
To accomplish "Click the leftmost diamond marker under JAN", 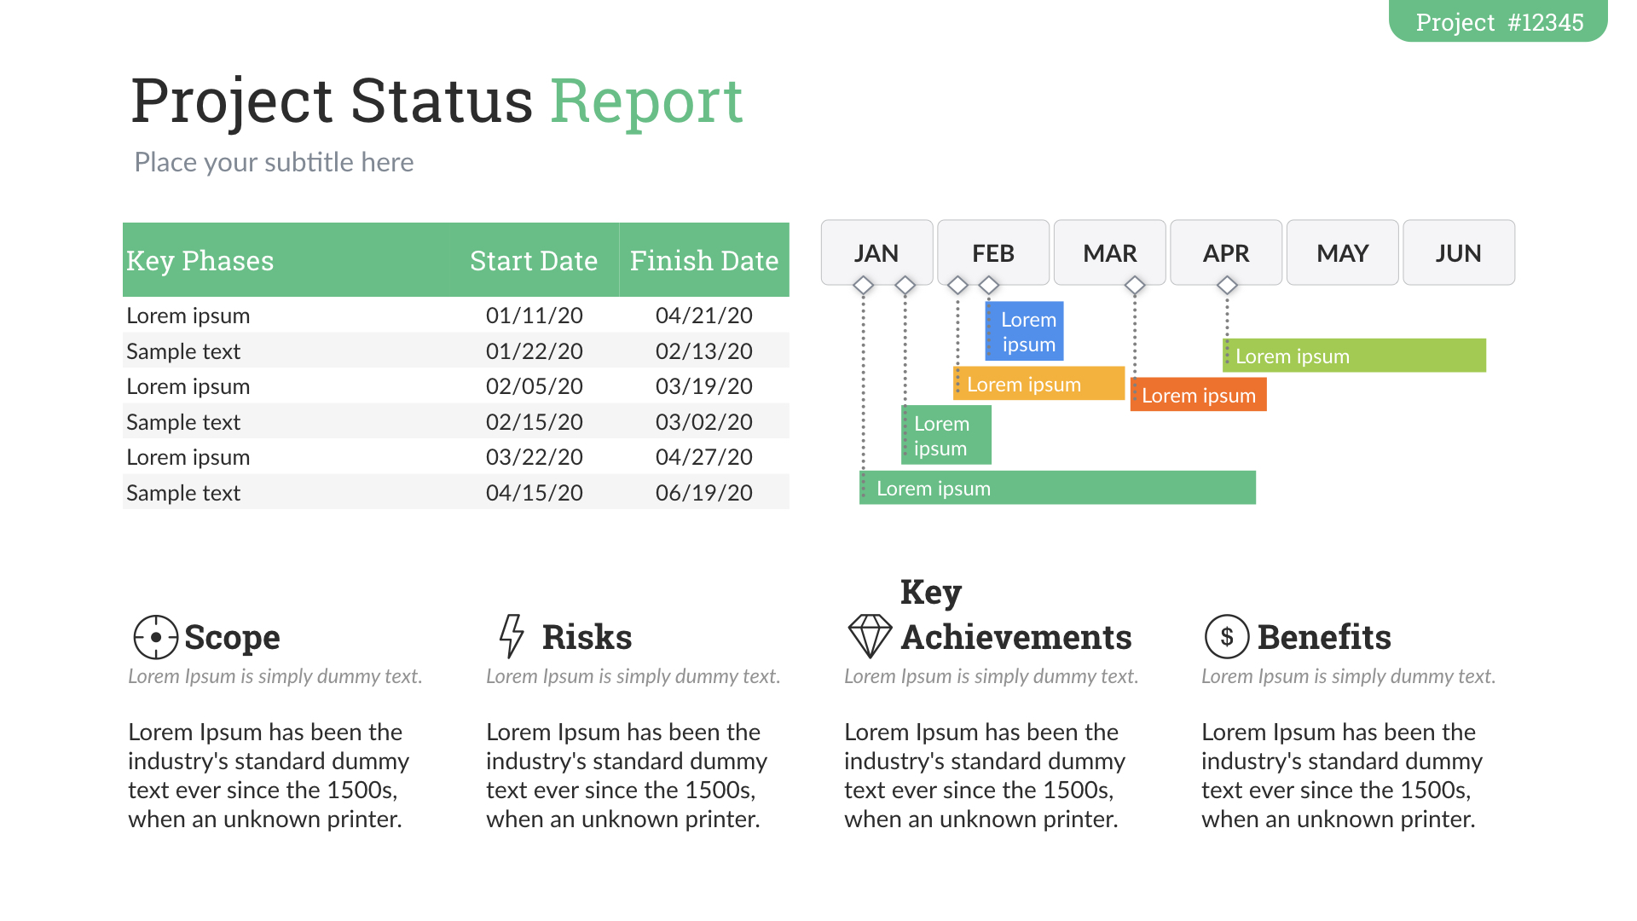I will pyautogui.click(x=863, y=286).
